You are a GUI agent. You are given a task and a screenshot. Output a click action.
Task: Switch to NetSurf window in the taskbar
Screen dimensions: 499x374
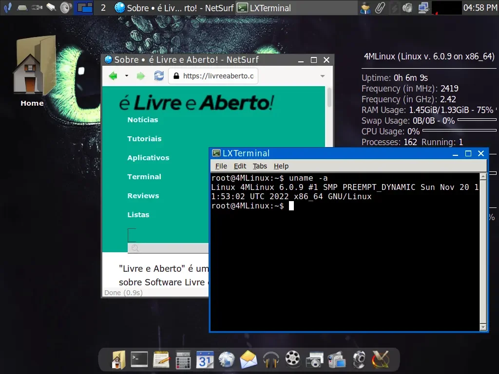coord(174,8)
